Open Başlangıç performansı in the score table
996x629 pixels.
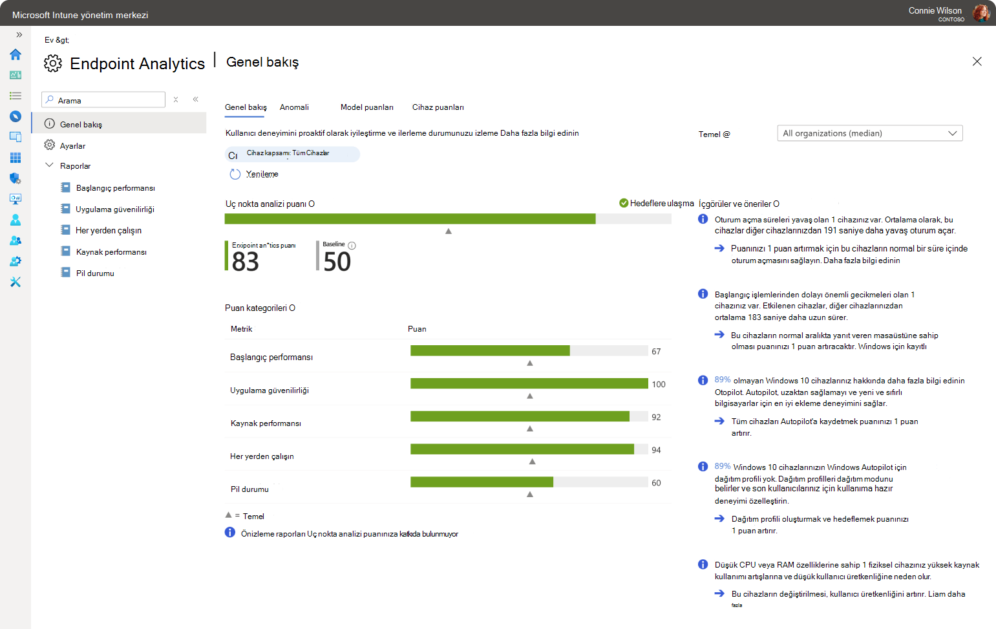coord(271,357)
